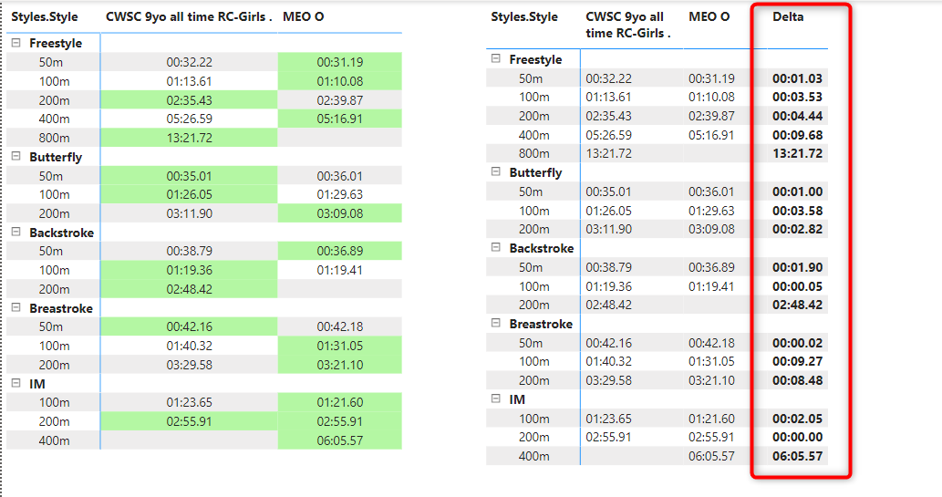The height and width of the screenshot is (497, 942).
Task: Select left table cell 01:26.05
Action: pos(190,194)
